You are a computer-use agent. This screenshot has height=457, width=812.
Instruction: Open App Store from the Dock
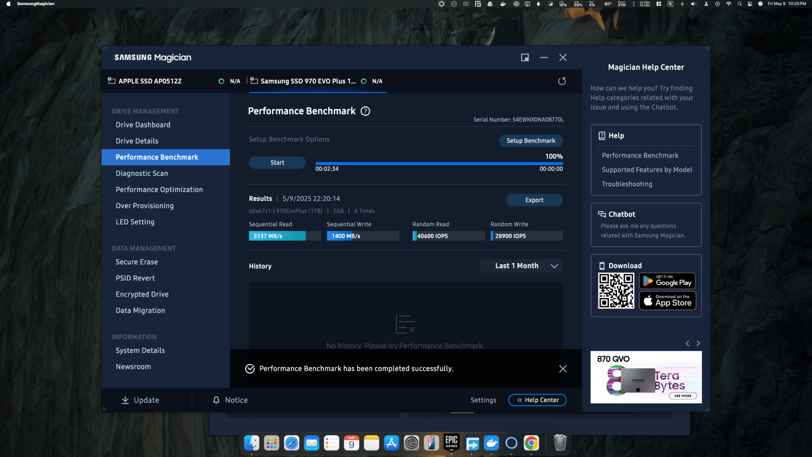[x=391, y=443]
